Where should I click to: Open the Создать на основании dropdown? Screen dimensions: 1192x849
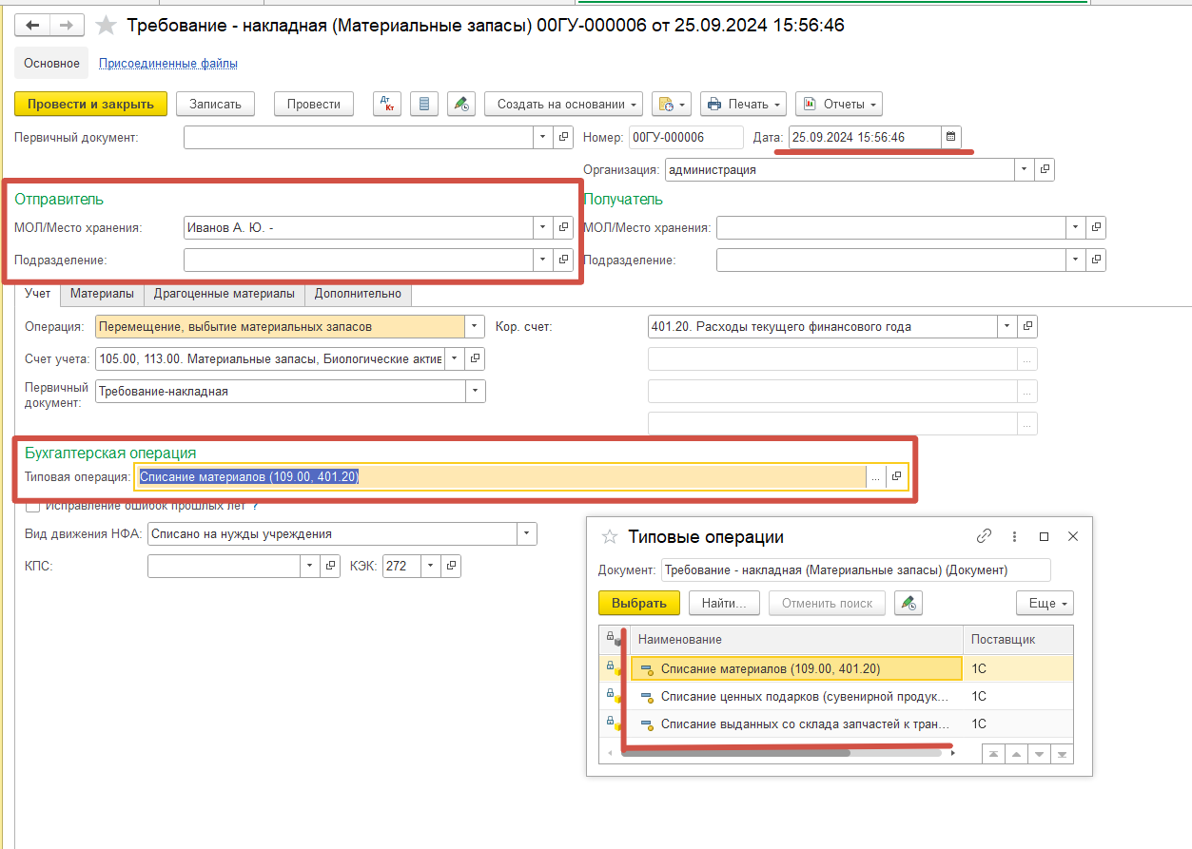(x=563, y=104)
